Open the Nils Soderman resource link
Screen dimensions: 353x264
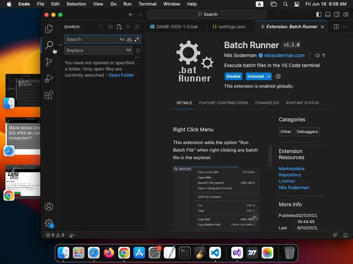click(294, 187)
